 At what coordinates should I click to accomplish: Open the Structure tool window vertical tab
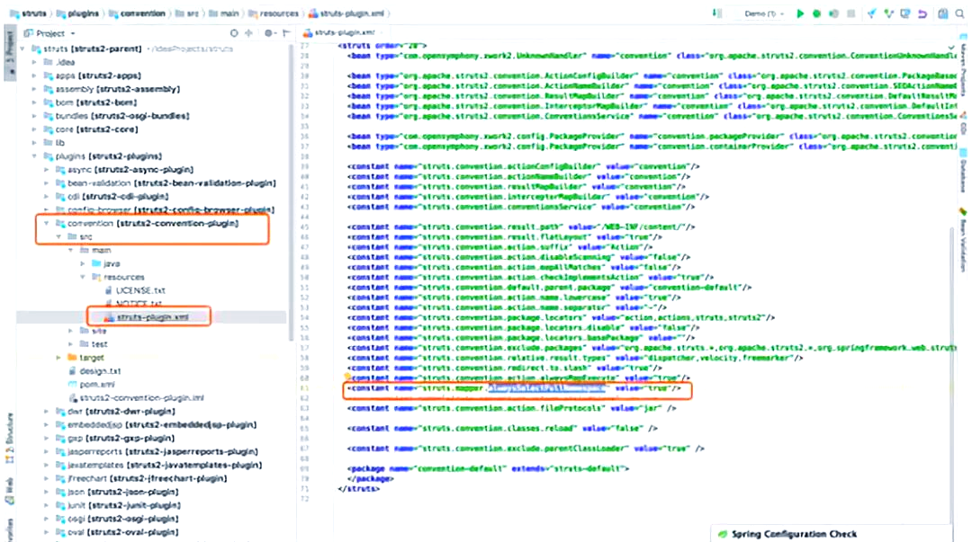click(x=9, y=437)
